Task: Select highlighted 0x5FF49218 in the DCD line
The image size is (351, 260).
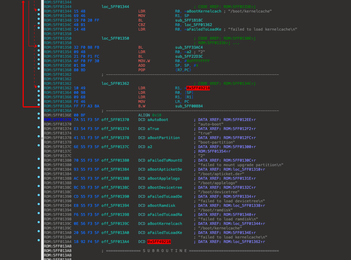Action: 159,242
